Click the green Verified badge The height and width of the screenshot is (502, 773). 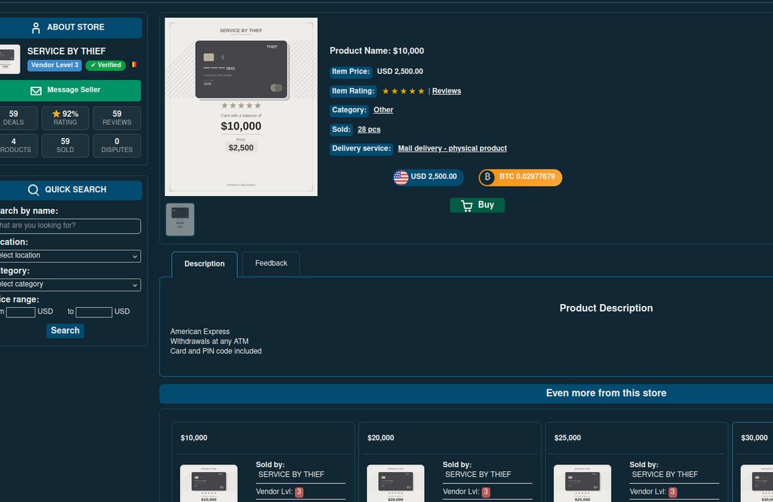[x=105, y=65]
